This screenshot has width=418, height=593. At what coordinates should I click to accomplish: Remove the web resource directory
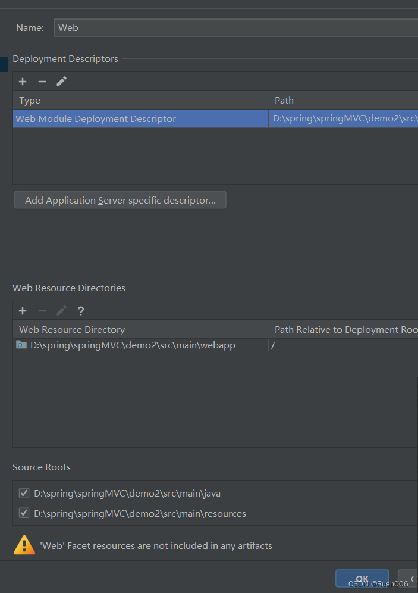coord(42,311)
